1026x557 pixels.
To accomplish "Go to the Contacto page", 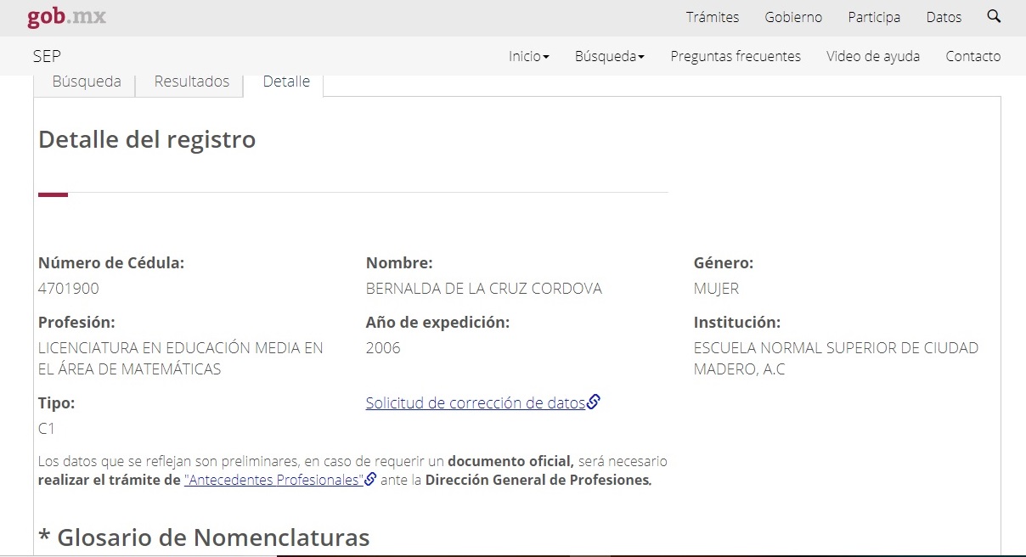I will (x=972, y=56).
